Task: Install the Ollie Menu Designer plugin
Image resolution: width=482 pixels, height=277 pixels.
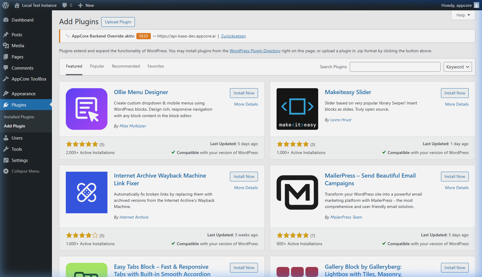Action: click(244, 93)
